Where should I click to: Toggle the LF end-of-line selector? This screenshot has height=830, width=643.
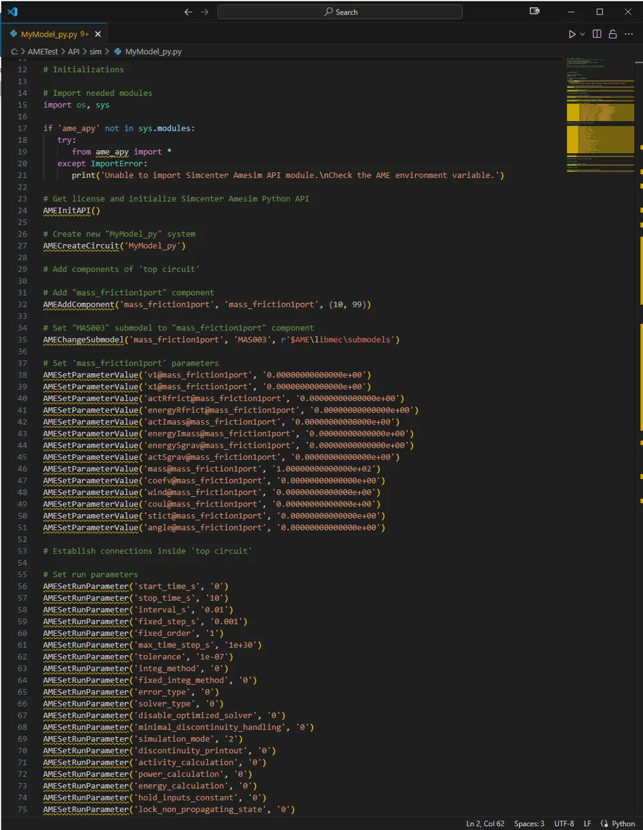(587, 824)
